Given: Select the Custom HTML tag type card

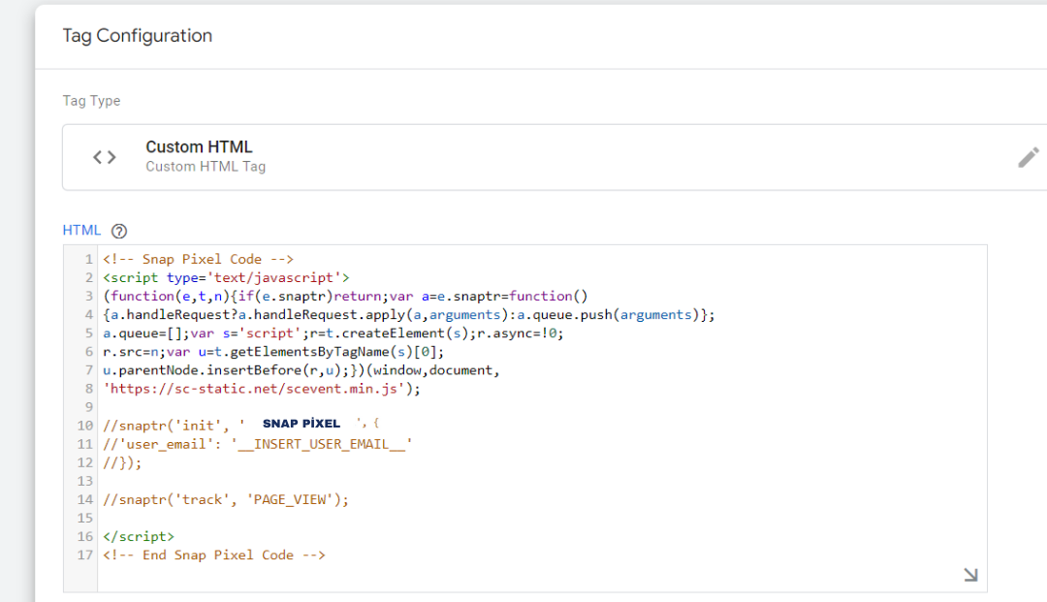Looking at the screenshot, I should pos(555,157).
